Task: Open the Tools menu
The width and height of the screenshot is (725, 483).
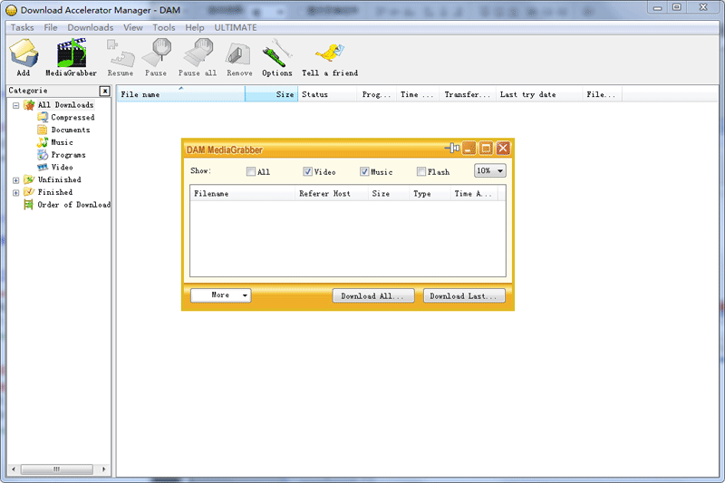Action: pyautogui.click(x=164, y=28)
